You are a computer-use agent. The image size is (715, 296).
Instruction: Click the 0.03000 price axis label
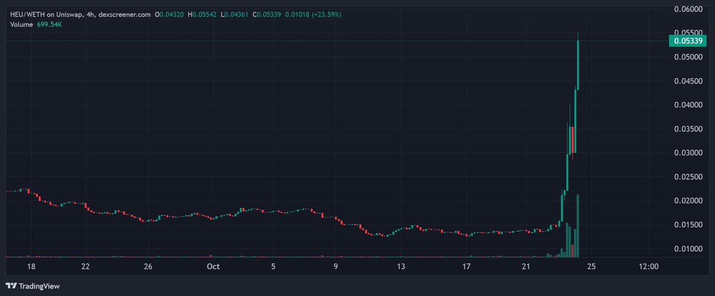point(688,153)
